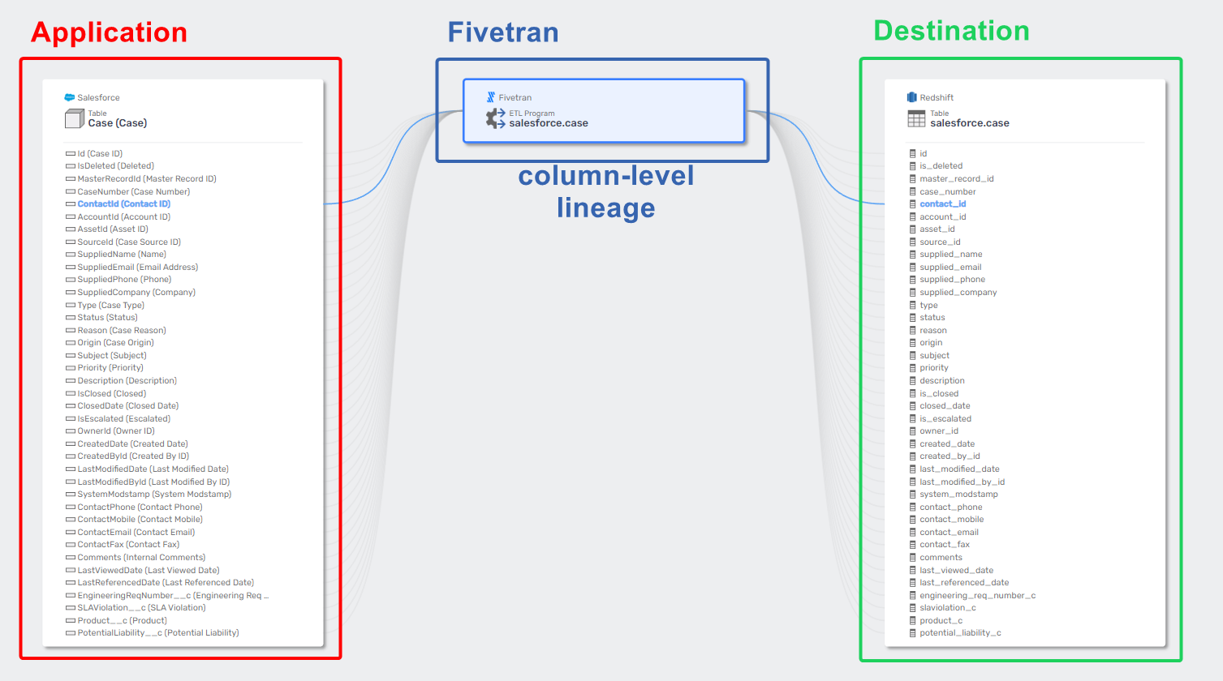Select SuppliedPhone (Phone) field
The width and height of the screenshot is (1223, 681).
[x=124, y=280]
